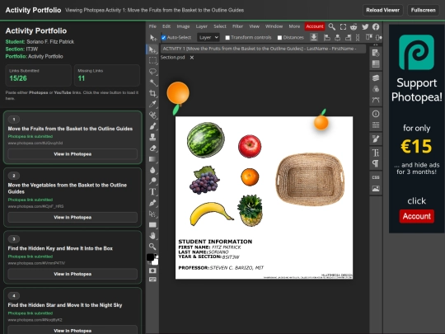
Task: Select the Type tool
Action: pos(152,191)
